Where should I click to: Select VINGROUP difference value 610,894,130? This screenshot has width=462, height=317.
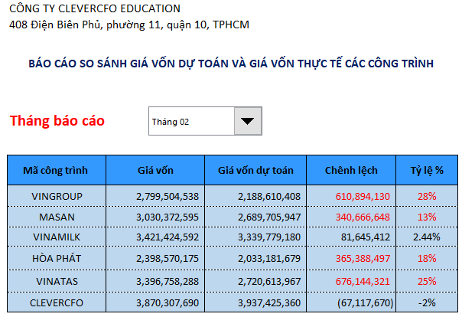coord(363,196)
